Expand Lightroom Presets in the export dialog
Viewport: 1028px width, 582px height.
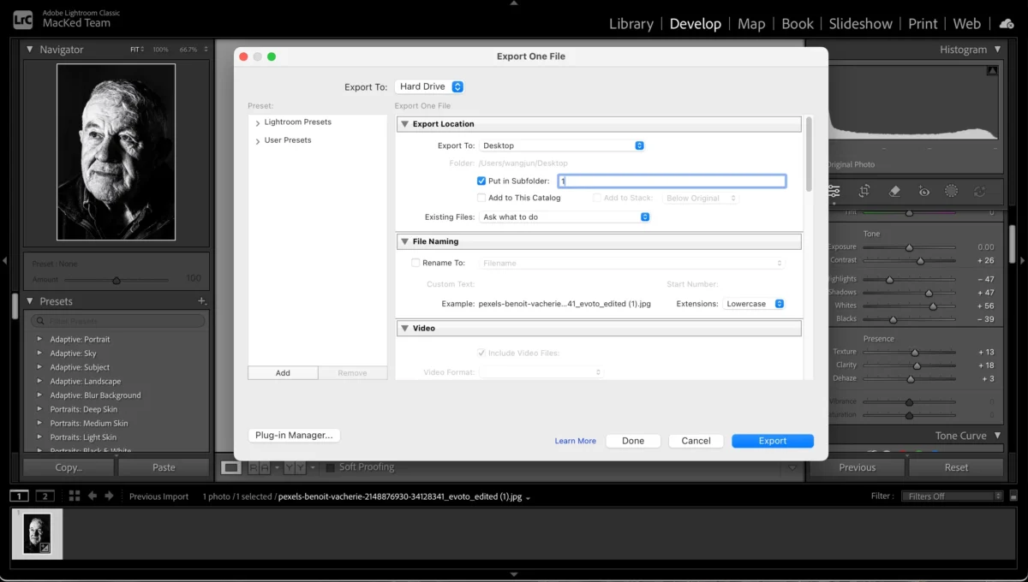[257, 122]
